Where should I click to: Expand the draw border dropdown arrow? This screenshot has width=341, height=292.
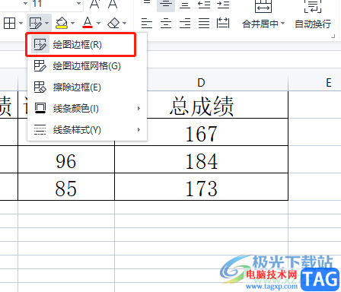(x=47, y=24)
